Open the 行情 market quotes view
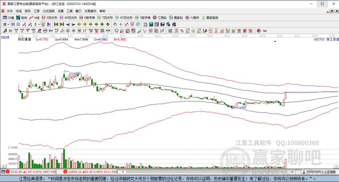 click(x=8, y=18)
